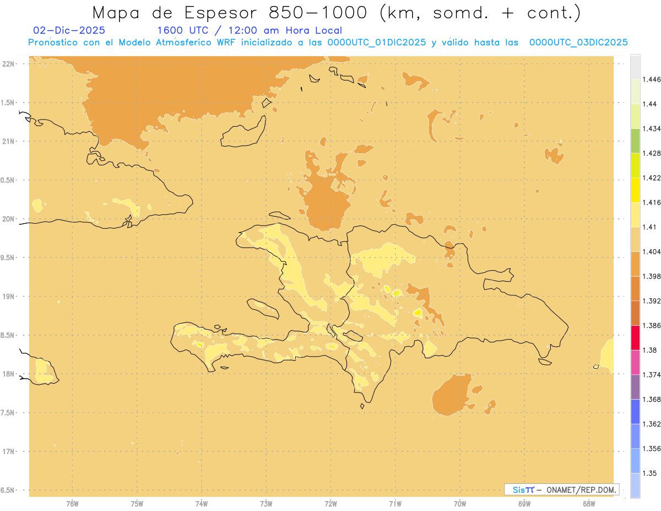Viewport: 661px width, 511px height.
Task: Click the colorbar value '1.368'
Action: [653, 400]
